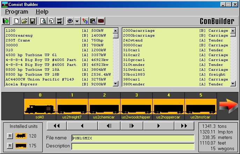This screenshot has height=154, width=240.
Task: Select wagon '2000acarriage'
Action: click(x=176, y=31)
